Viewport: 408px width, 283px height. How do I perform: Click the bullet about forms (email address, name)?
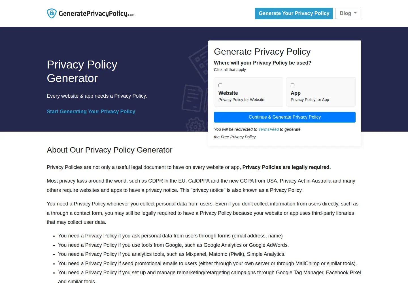point(170,236)
